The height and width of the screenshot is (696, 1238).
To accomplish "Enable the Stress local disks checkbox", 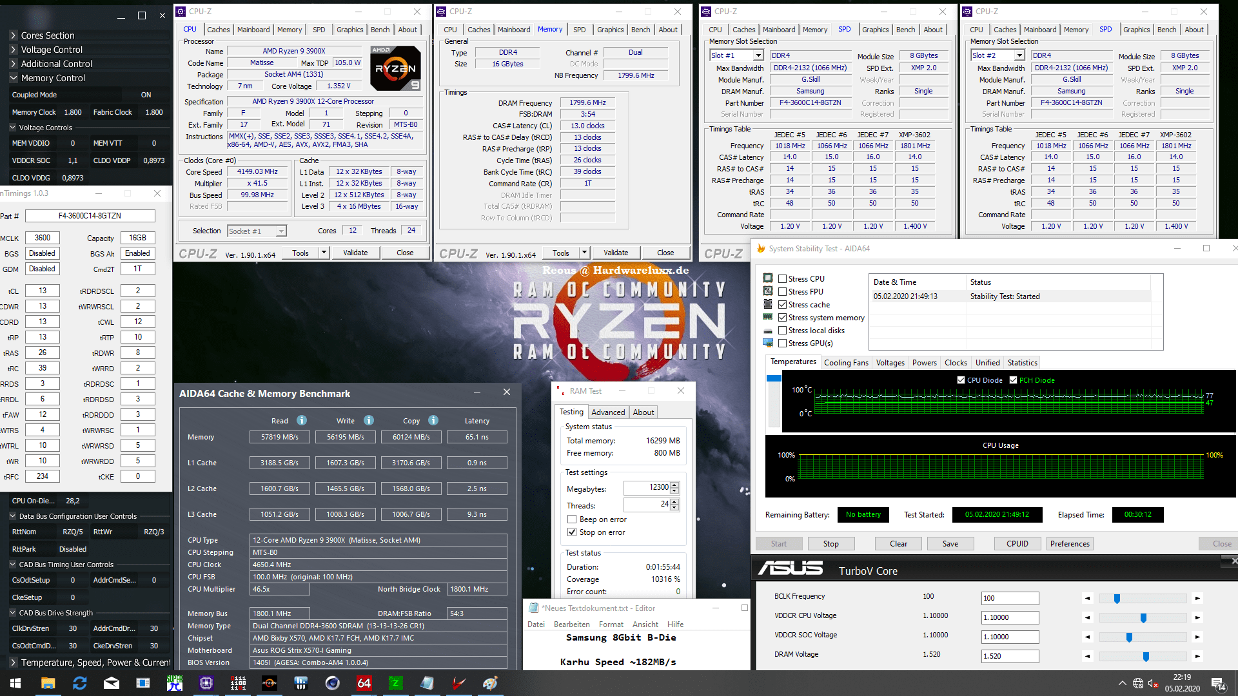I will (782, 331).
